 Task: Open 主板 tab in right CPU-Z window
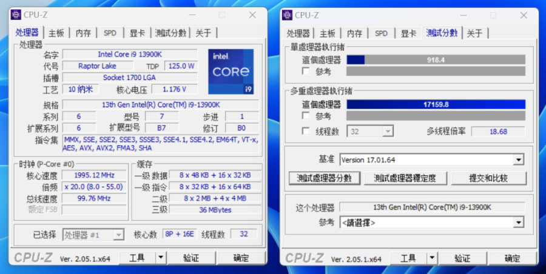click(x=328, y=33)
